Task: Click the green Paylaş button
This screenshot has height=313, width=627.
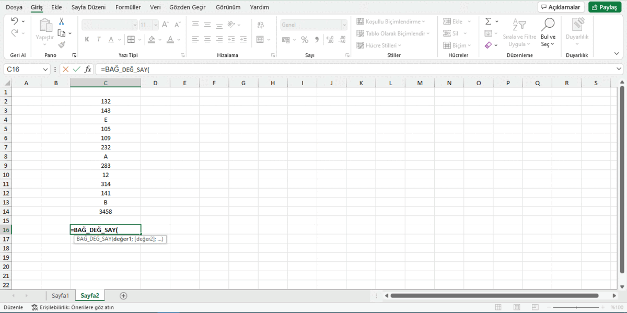Action: point(604,7)
